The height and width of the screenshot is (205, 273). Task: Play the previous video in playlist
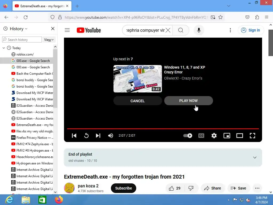pos(74,135)
